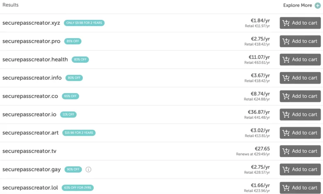Add securepasscreator.lol to cart
This screenshot has width=323, height=194.
click(x=300, y=188)
